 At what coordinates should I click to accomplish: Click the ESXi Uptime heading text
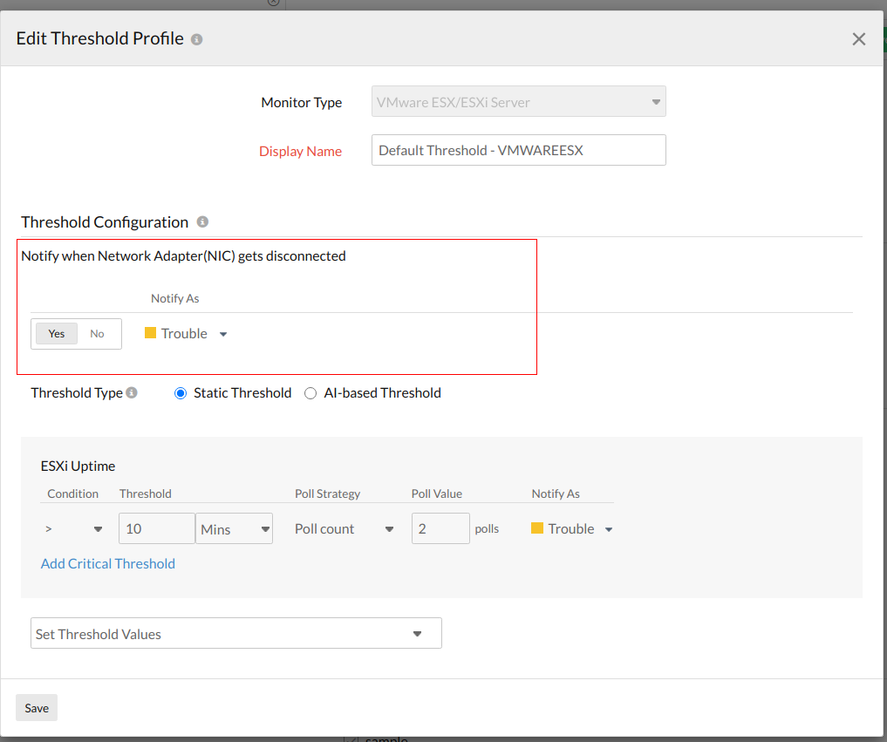pos(78,466)
